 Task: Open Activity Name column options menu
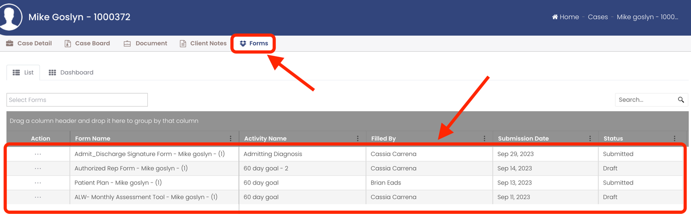358,139
